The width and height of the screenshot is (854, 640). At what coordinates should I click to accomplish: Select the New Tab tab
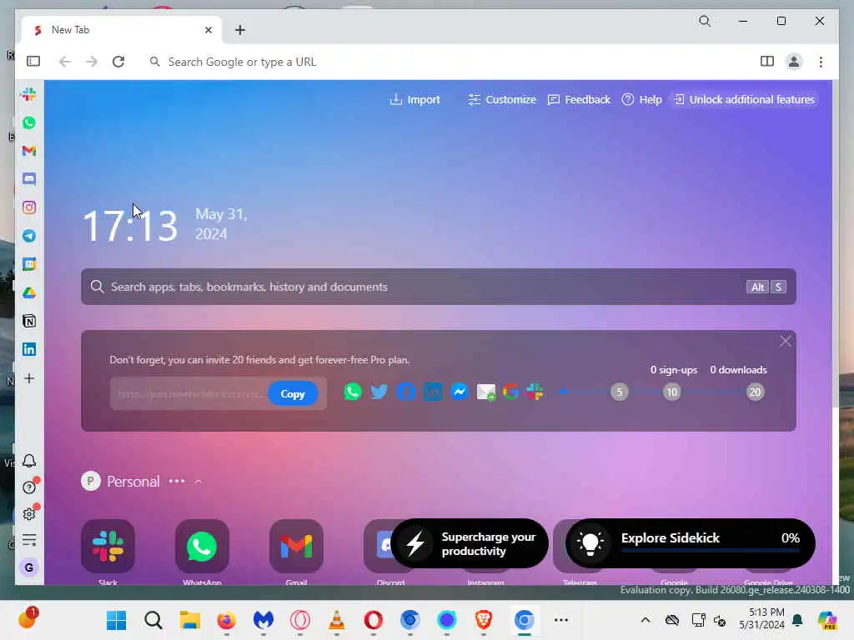point(121,30)
